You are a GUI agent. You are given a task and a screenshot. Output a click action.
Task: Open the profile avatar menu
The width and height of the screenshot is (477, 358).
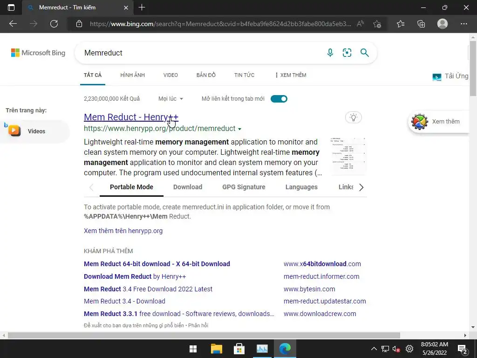443,24
